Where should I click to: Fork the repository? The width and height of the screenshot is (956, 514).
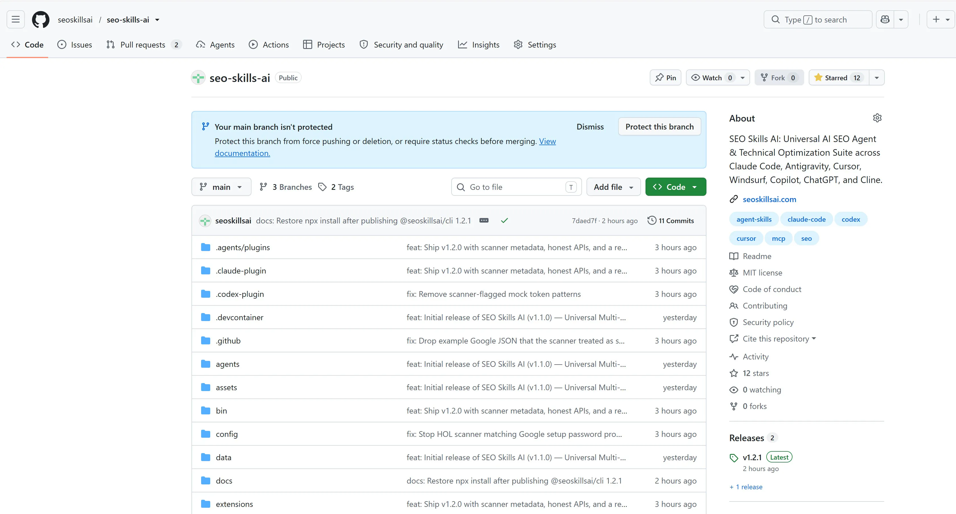(x=779, y=77)
